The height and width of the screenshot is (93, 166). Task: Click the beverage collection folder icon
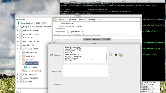tap(23, 52)
